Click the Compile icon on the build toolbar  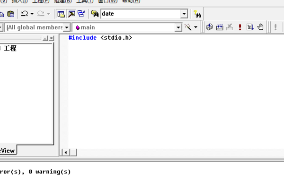click(210, 27)
